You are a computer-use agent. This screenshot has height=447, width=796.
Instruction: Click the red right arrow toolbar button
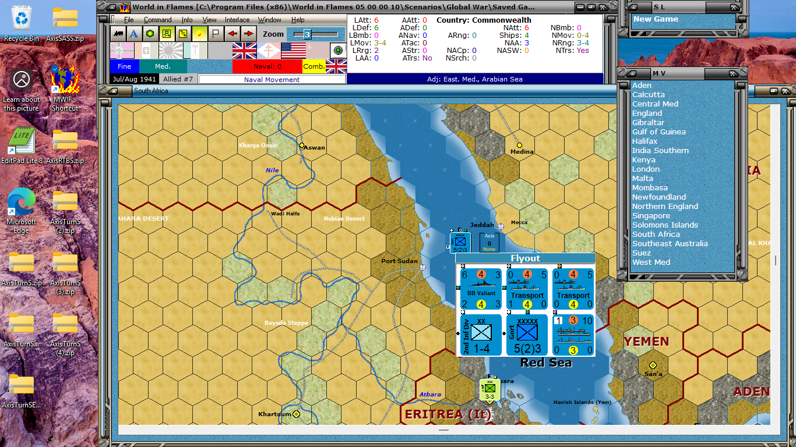(x=248, y=34)
